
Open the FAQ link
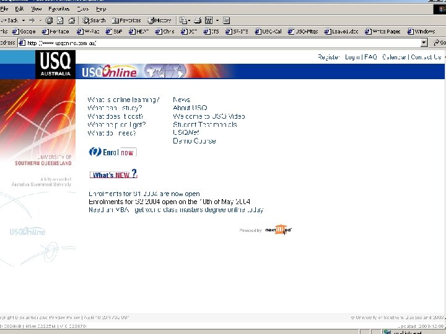(370, 57)
